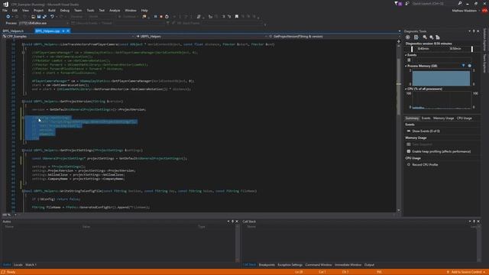Open the GetProjectVersion member dropdown
489x275 pixels.
(399, 37)
